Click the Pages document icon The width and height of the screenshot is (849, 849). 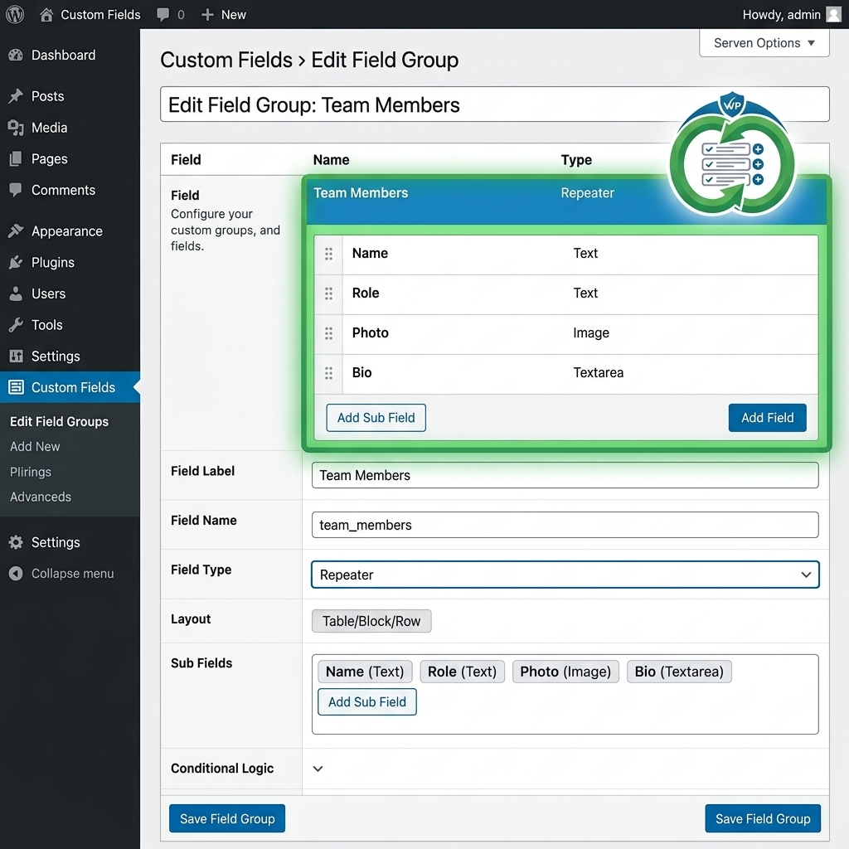pyautogui.click(x=16, y=158)
